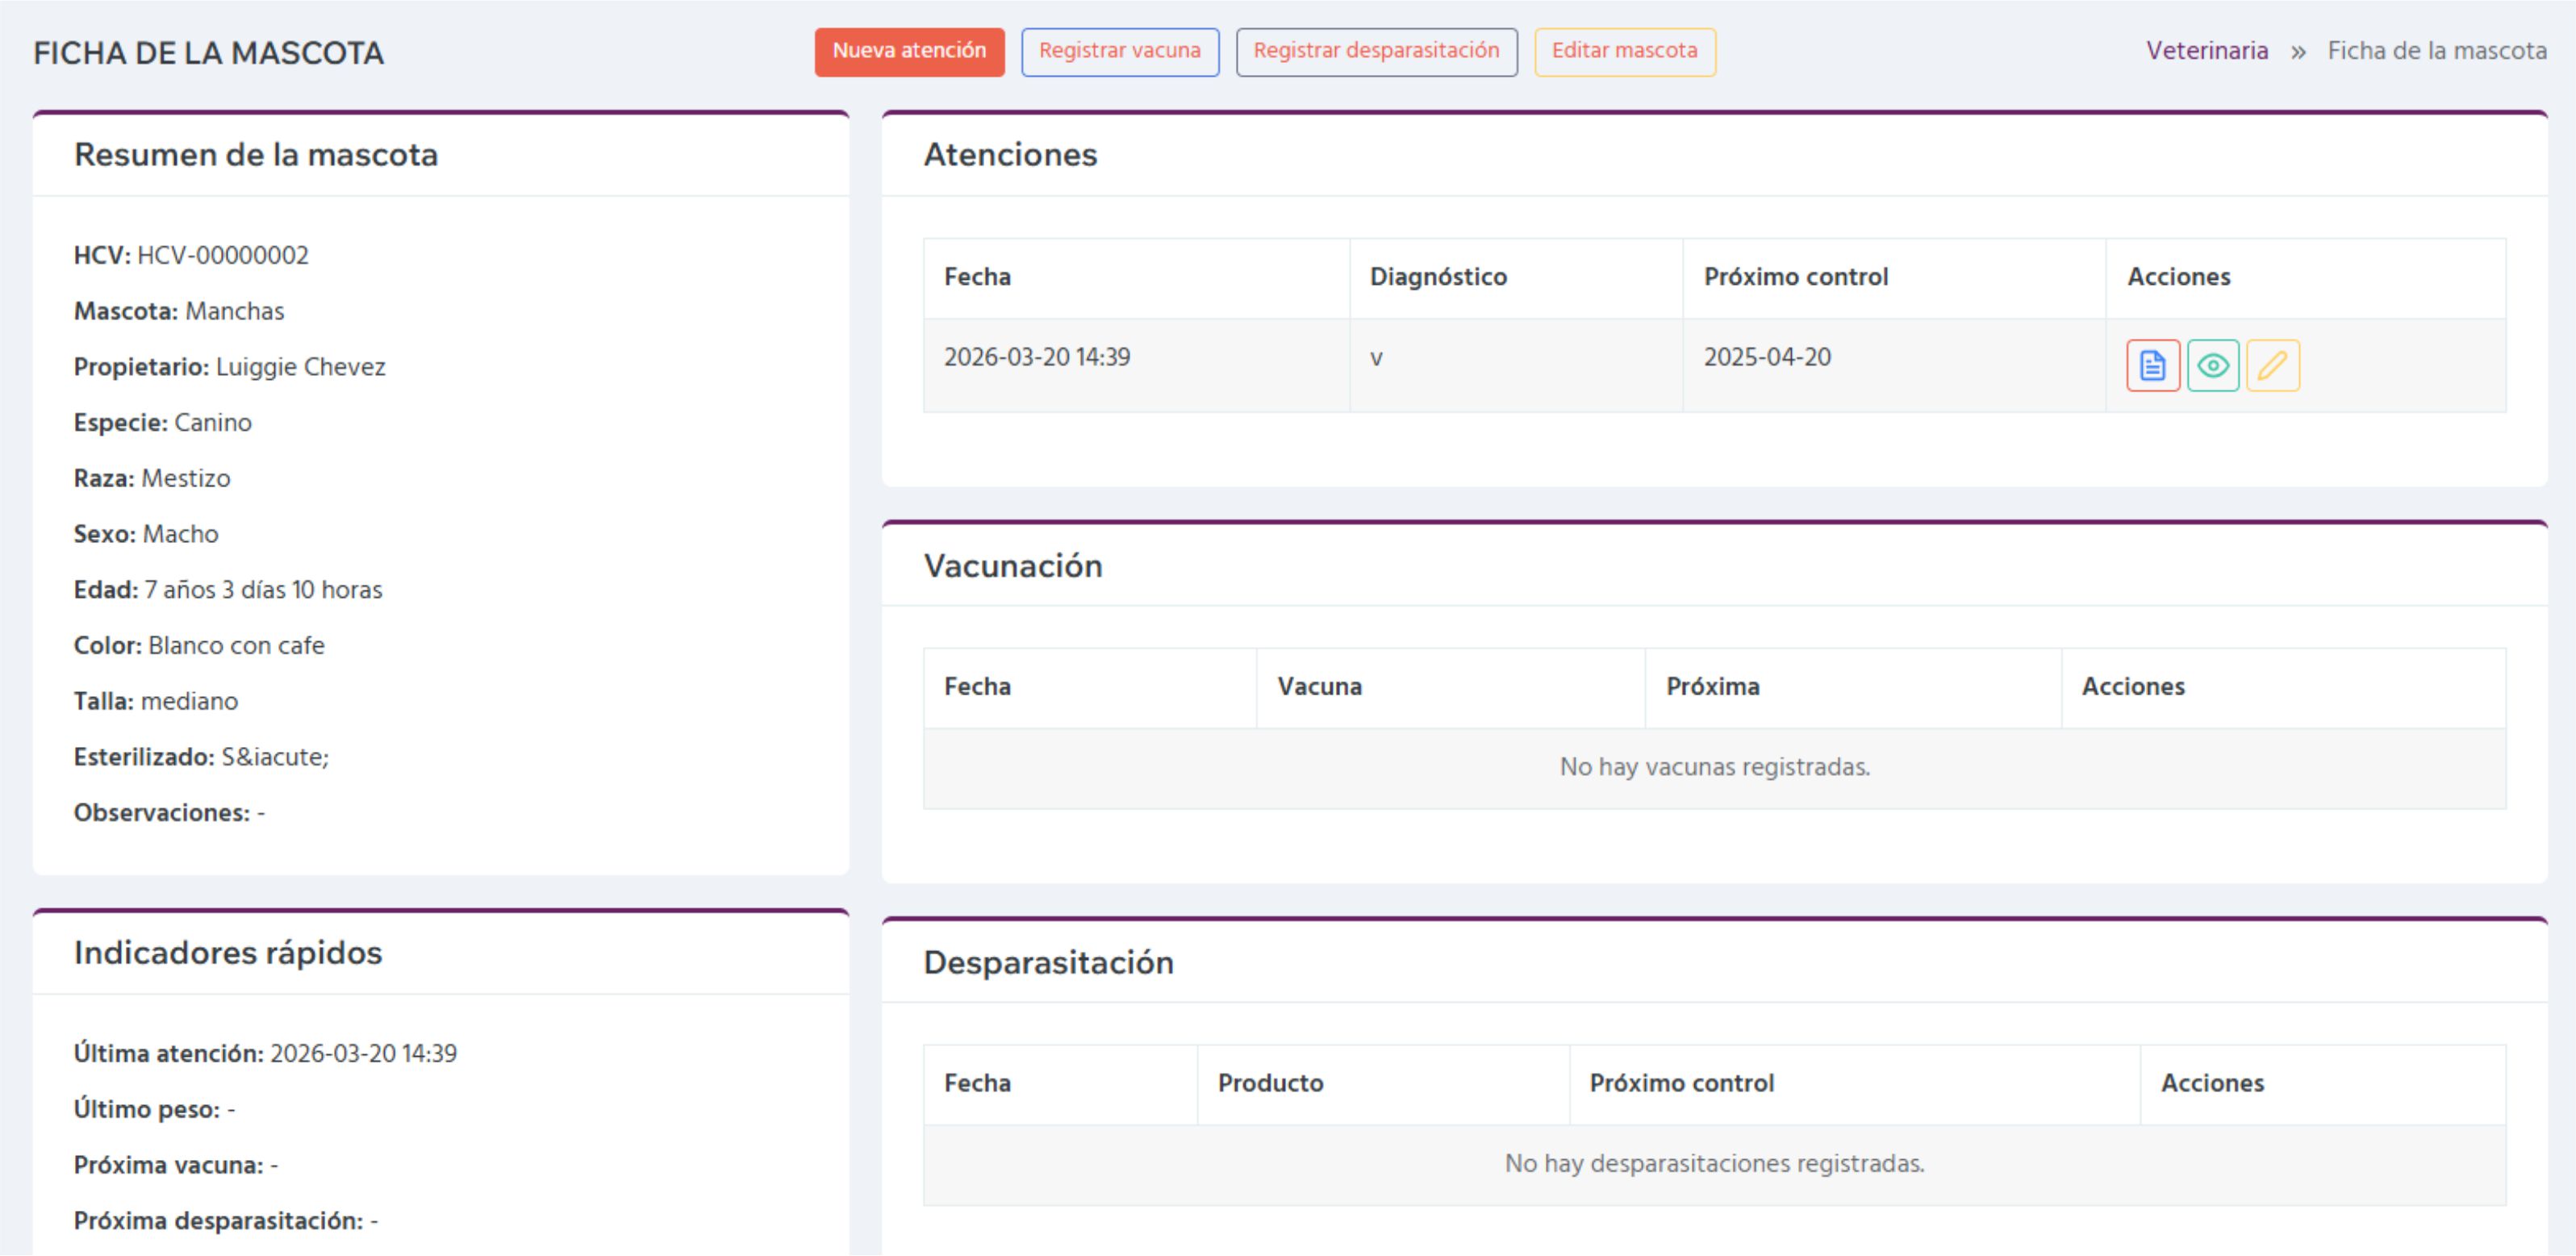Screen dimensions: 2576x1256
Task: Click the yellow Editar mascota button
Action: (x=1625, y=51)
